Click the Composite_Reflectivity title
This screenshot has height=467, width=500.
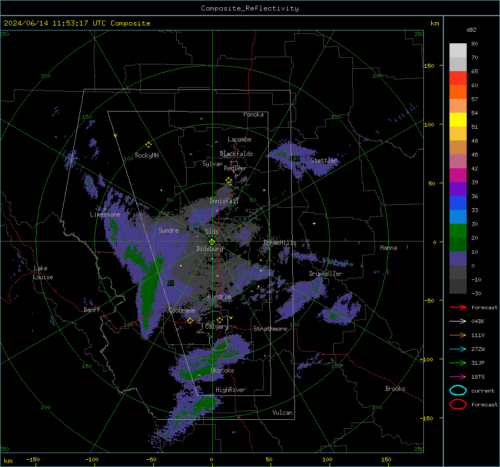[250, 8]
